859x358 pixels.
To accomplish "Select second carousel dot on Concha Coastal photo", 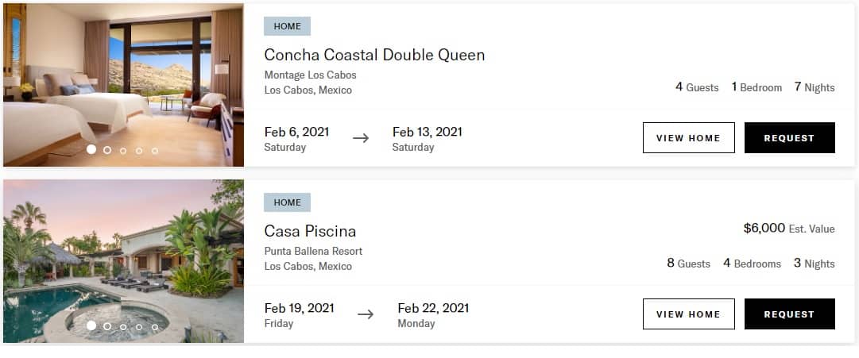I will point(107,149).
